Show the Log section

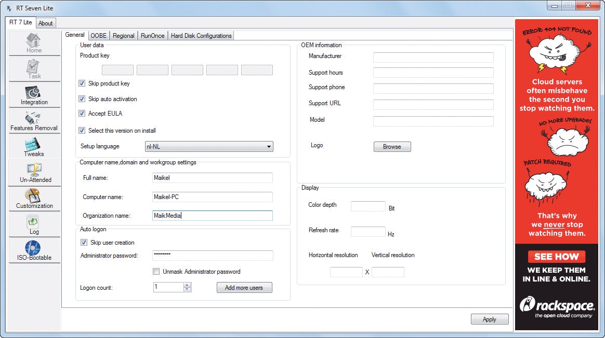[34, 224]
